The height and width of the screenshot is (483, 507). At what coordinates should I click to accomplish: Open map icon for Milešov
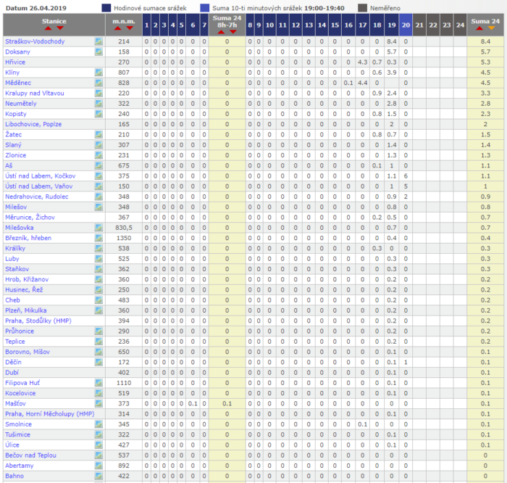click(99, 207)
